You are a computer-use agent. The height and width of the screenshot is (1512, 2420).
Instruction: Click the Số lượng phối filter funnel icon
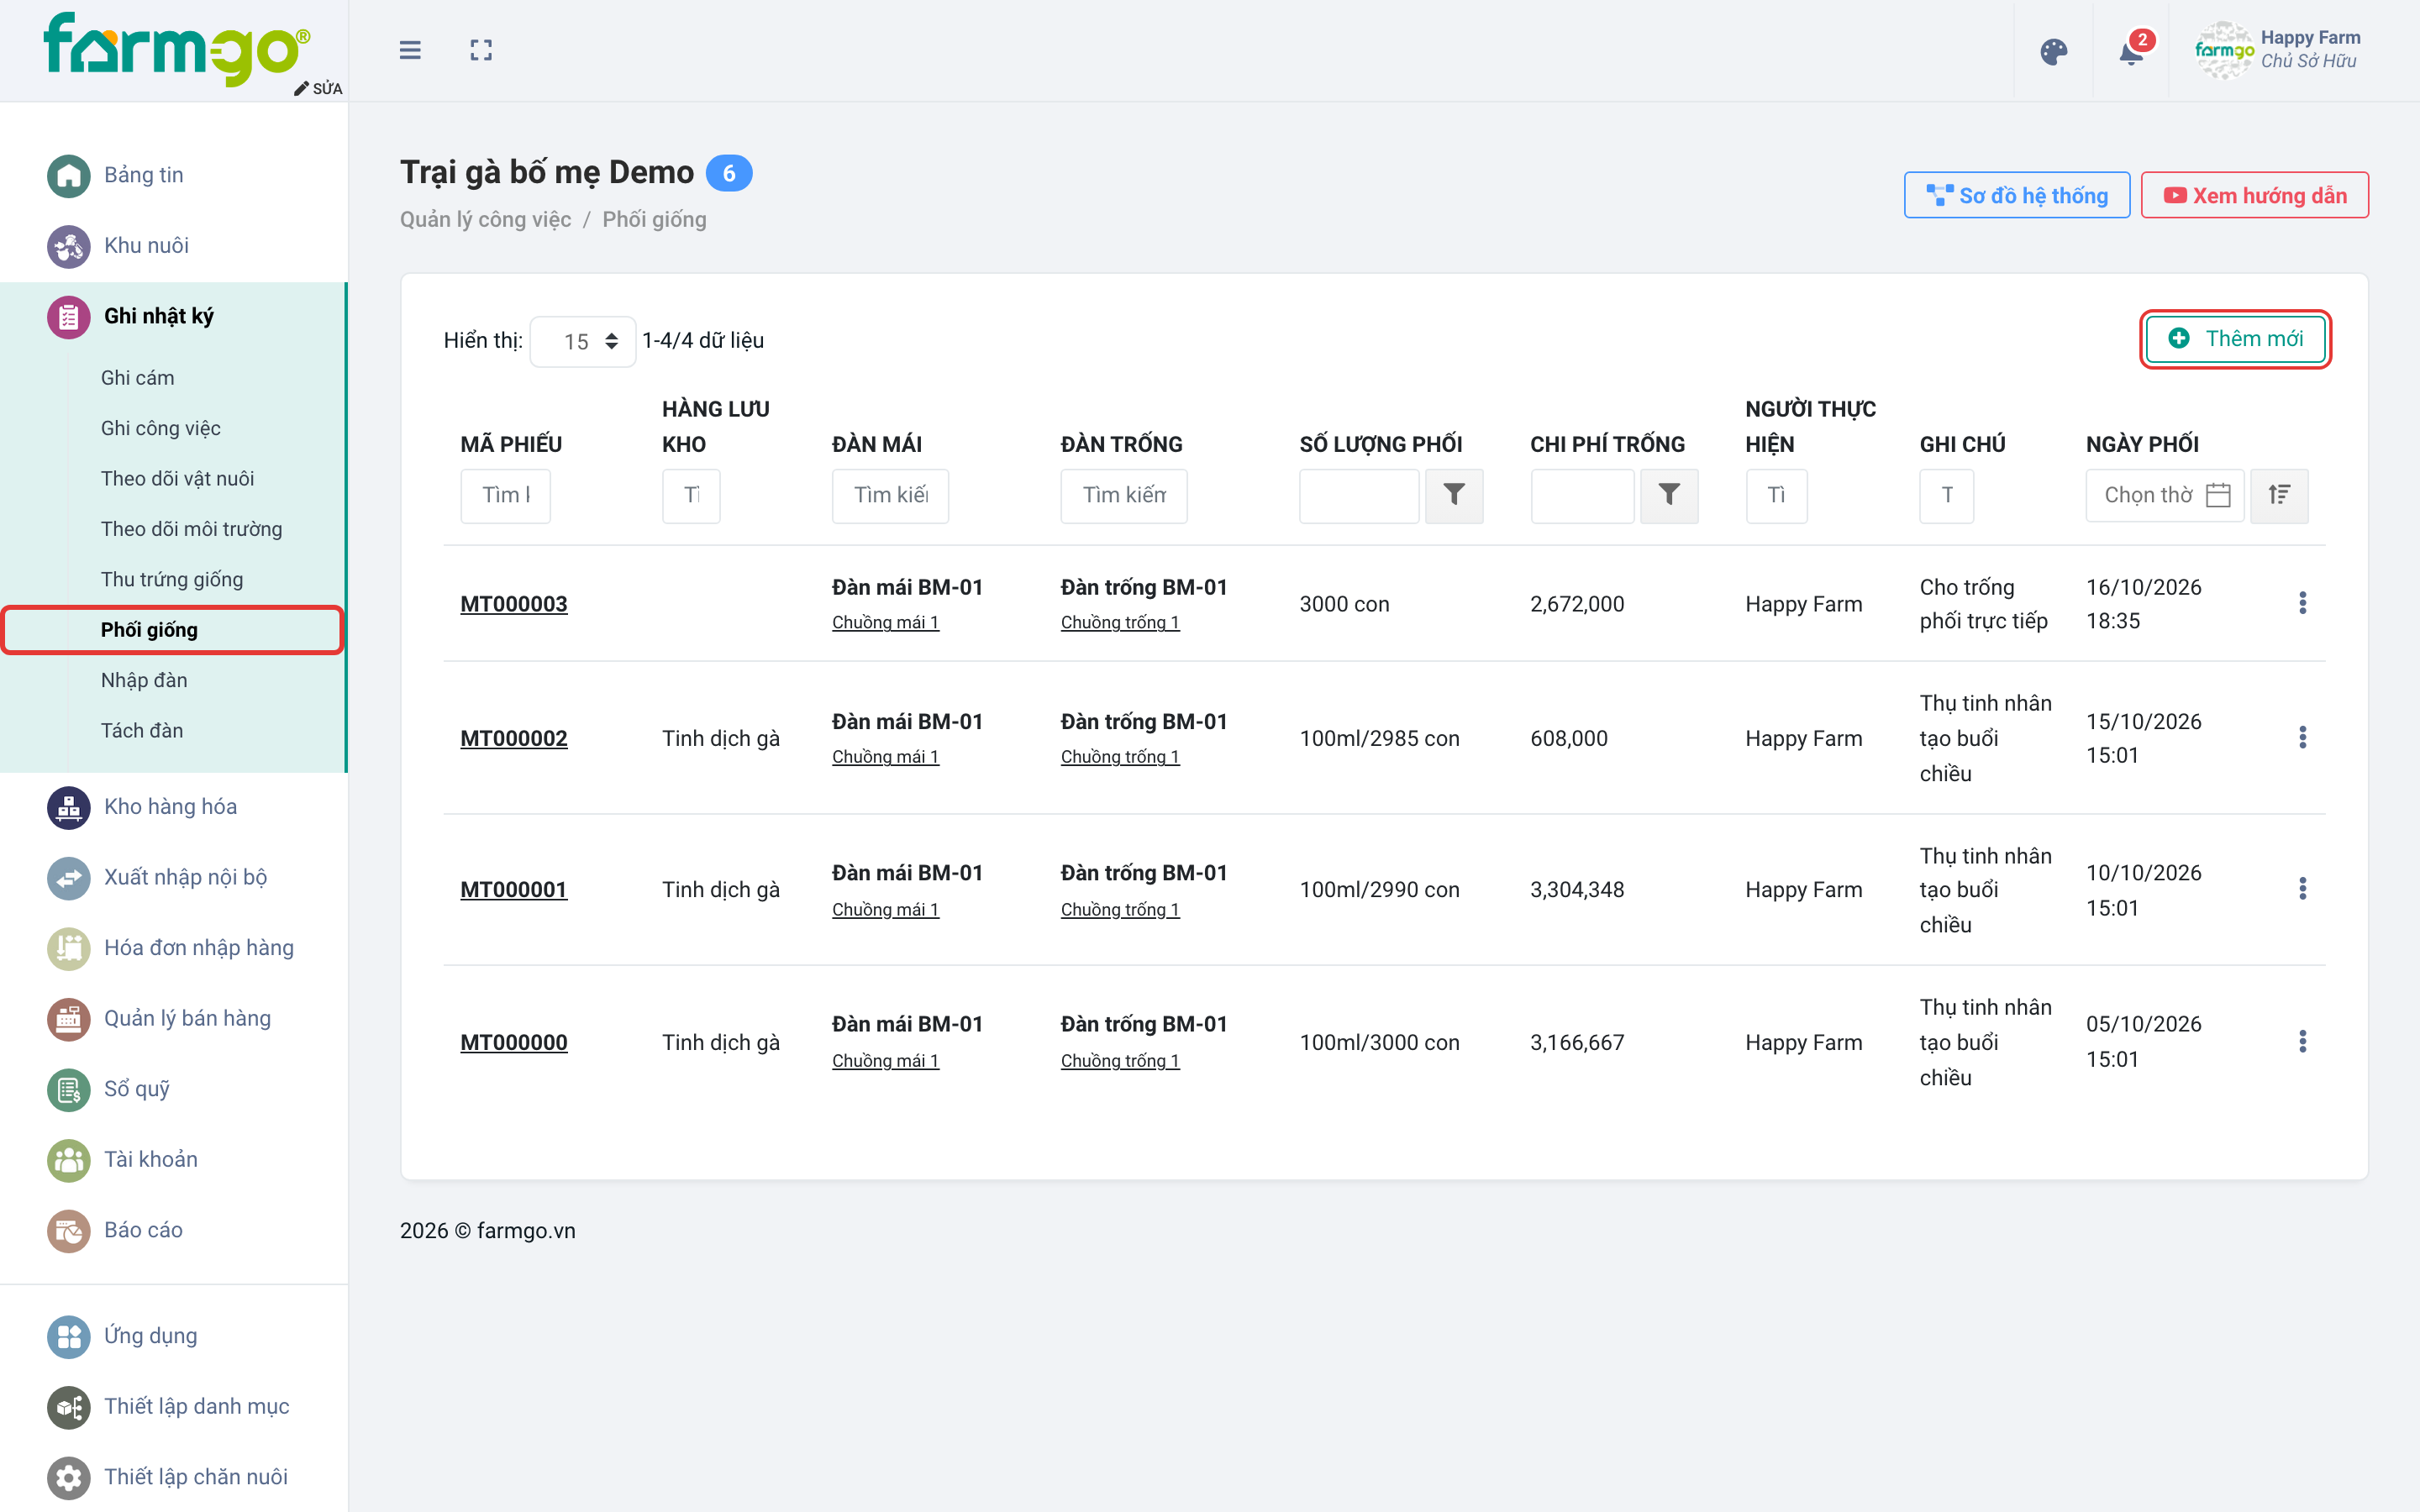[x=1454, y=495]
